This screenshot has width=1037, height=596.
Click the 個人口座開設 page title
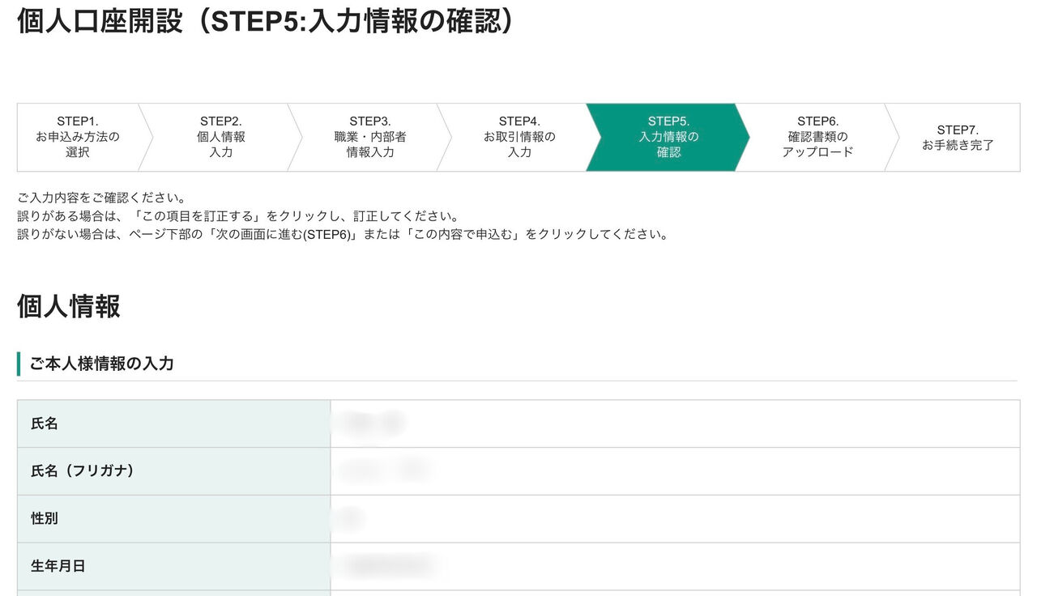(x=265, y=23)
